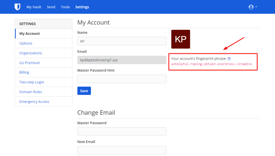Viewport: 275px width, 156px height.
Task: Expand the account dropdown caret top right
Action: coord(256,7)
